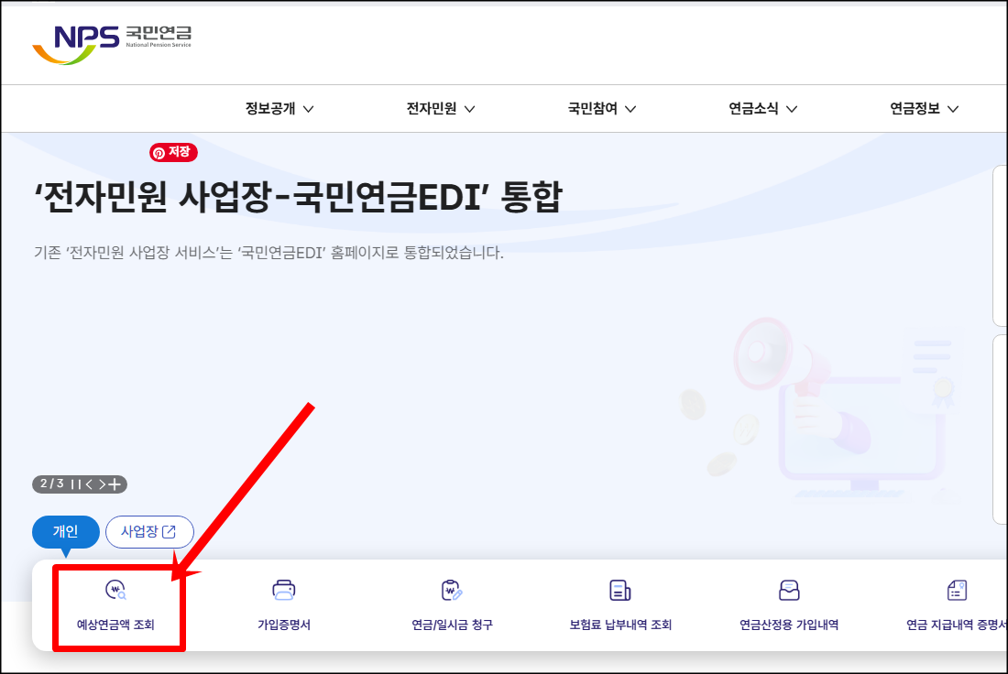This screenshot has width=1008, height=674.
Task: Open the 예상연금액 조회 link text
Action: coord(115,625)
